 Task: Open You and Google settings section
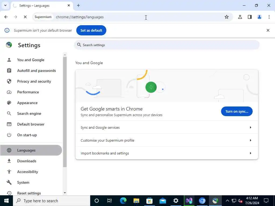(31, 60)
